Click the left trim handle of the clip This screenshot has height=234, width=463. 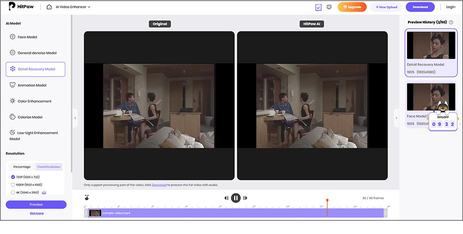[86, 213]
